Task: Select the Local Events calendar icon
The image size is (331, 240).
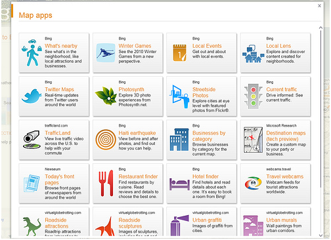Action: tap(179, 52)
